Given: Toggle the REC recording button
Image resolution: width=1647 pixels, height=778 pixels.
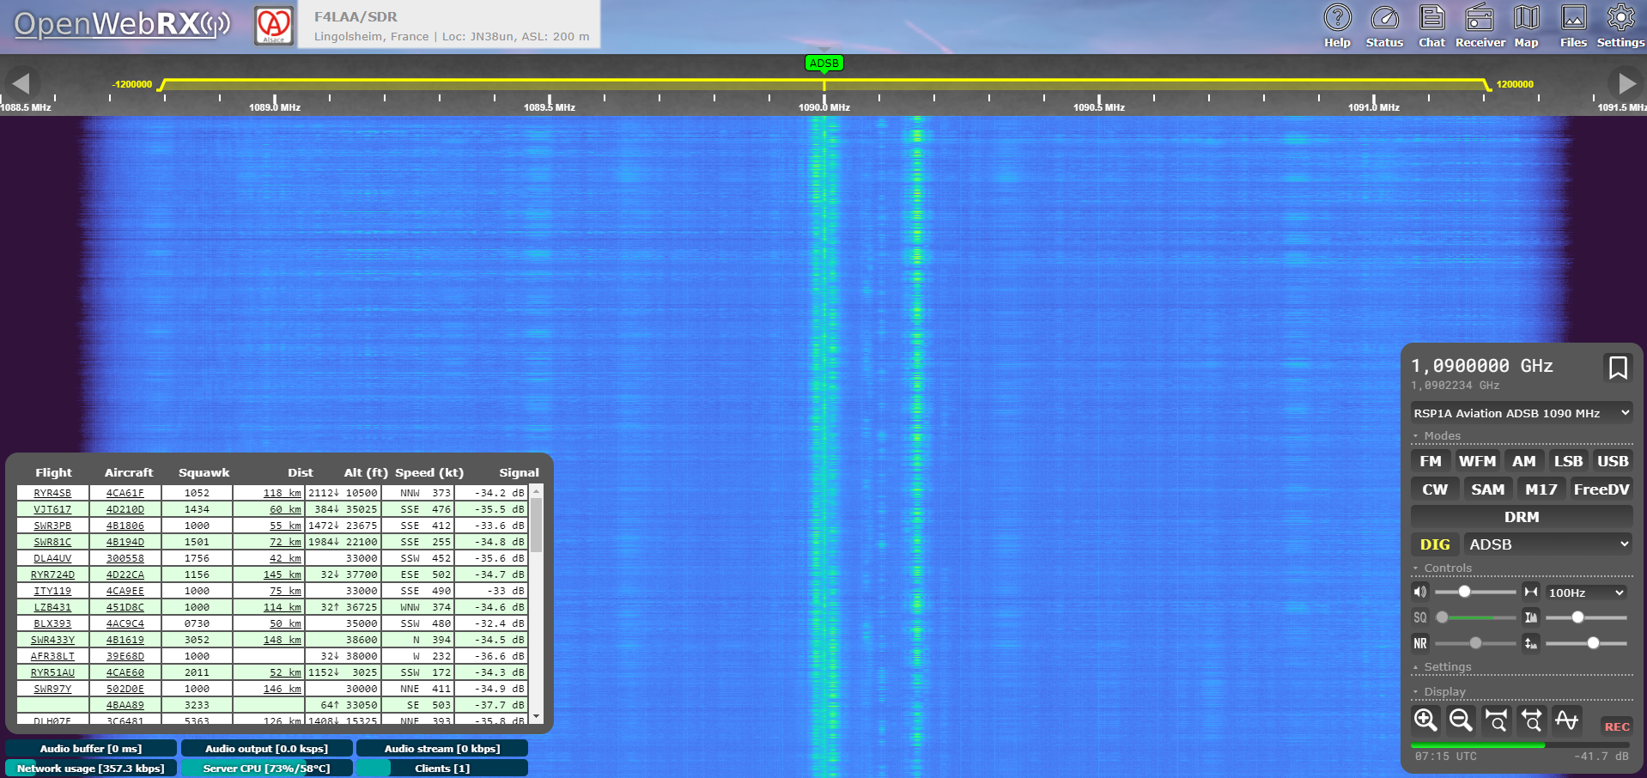Looking at the screenshot, I should click(1616, 726).
